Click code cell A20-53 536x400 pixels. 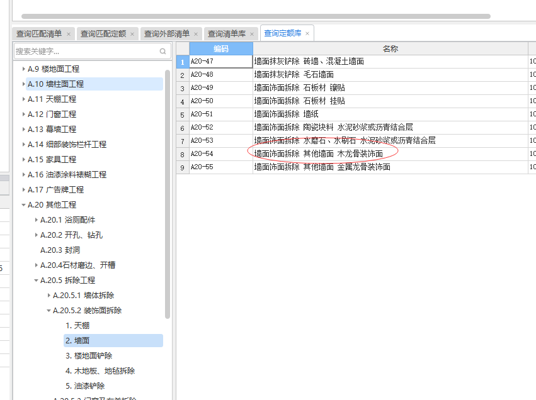221,141
